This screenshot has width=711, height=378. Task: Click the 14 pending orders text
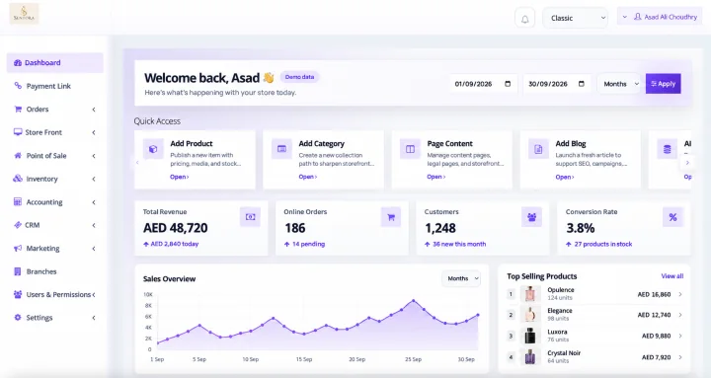[308, 244]
